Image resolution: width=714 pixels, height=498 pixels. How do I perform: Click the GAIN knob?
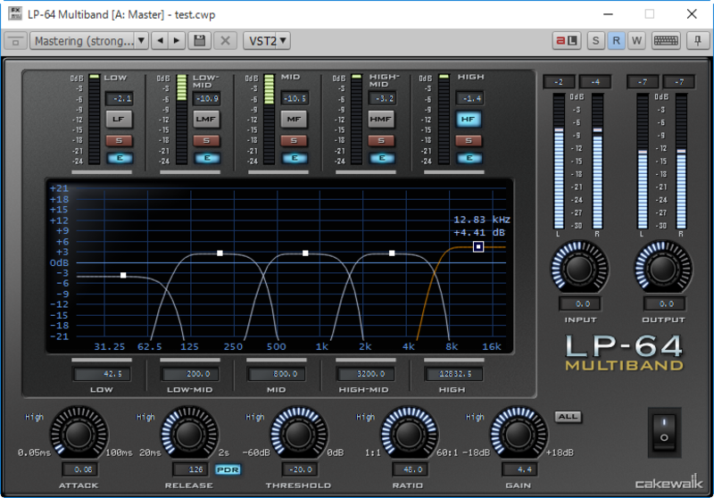click(519, 435)
